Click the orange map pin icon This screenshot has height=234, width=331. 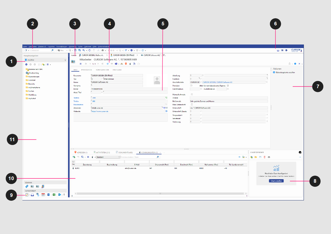126,64
